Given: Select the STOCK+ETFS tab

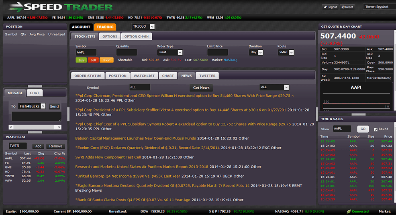Looking at the screenshot, I should [x=85, y=37].
